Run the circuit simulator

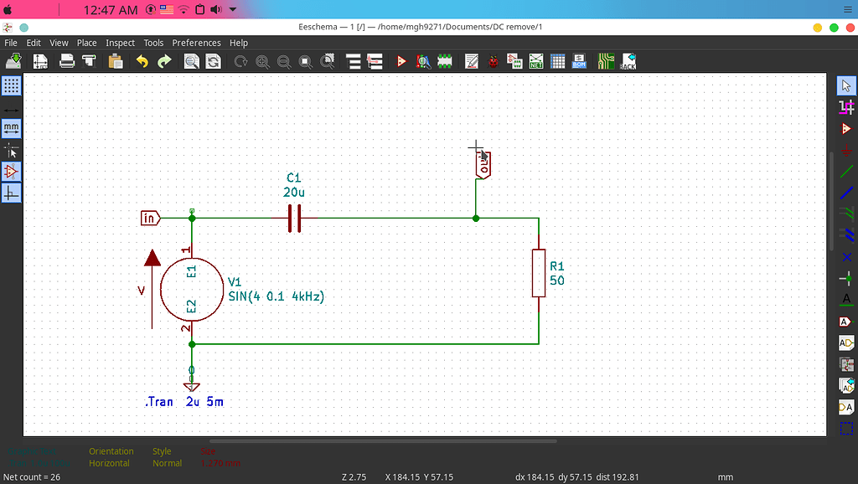[x=401, y=60]
